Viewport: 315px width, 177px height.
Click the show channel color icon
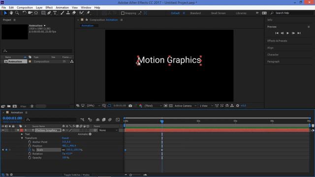(x=140, y=106)
